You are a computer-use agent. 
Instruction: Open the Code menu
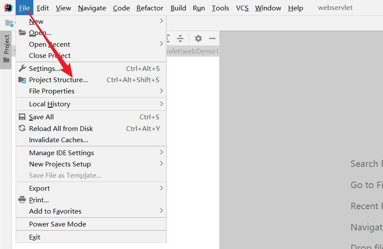(121, 8)
